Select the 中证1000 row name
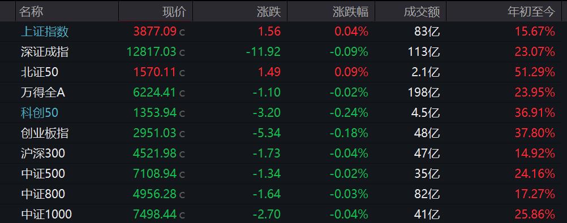This screenshot has height=223, width=567. coord(46,215)
